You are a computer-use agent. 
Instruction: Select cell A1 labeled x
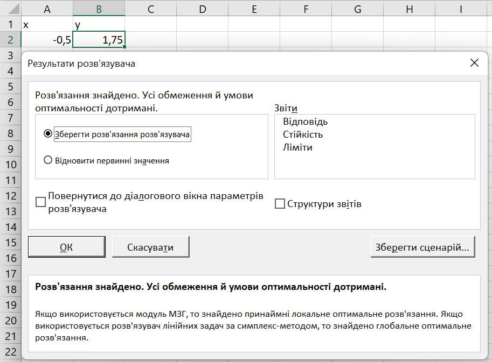coord(47,24)
